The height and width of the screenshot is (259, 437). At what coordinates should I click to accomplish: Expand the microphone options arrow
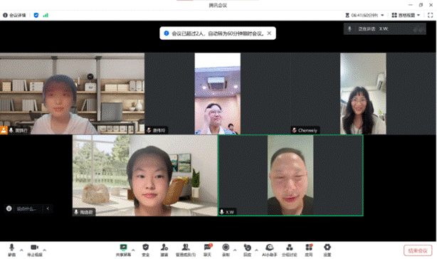[21, 250]
